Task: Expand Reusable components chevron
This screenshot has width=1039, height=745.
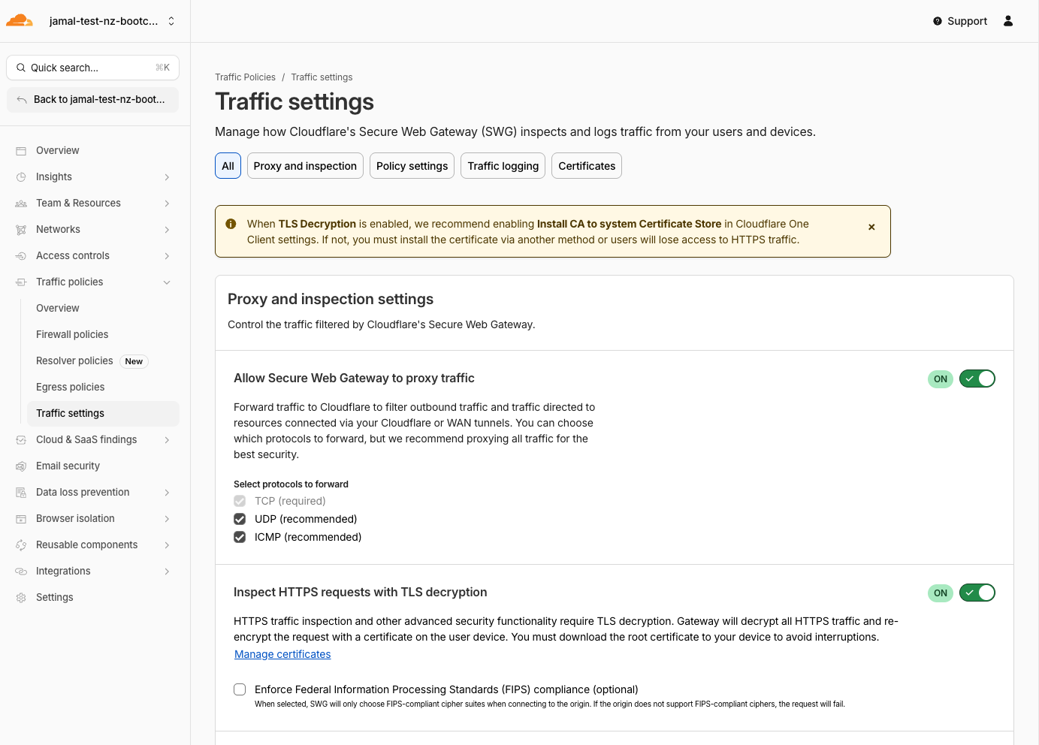Action: pyautogui.click(x=167, y=545)
